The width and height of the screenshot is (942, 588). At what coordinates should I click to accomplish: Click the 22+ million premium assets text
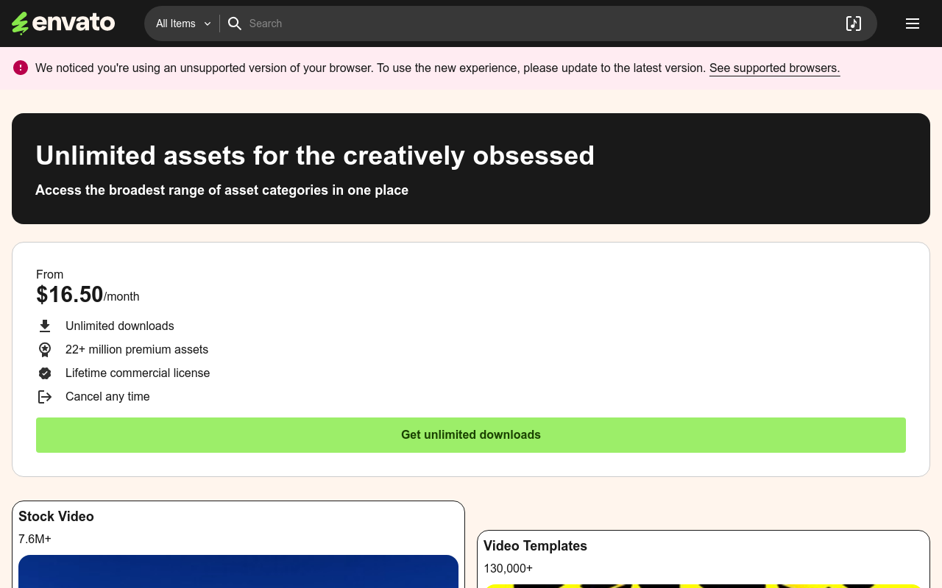click(137, 349)
